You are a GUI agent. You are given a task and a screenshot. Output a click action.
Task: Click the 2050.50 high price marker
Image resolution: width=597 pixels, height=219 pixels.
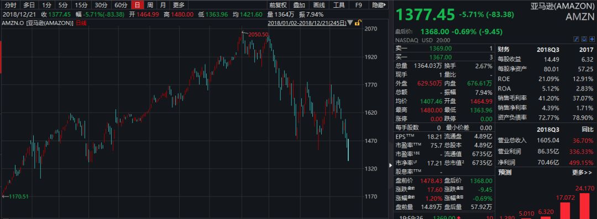pos(259,35)
